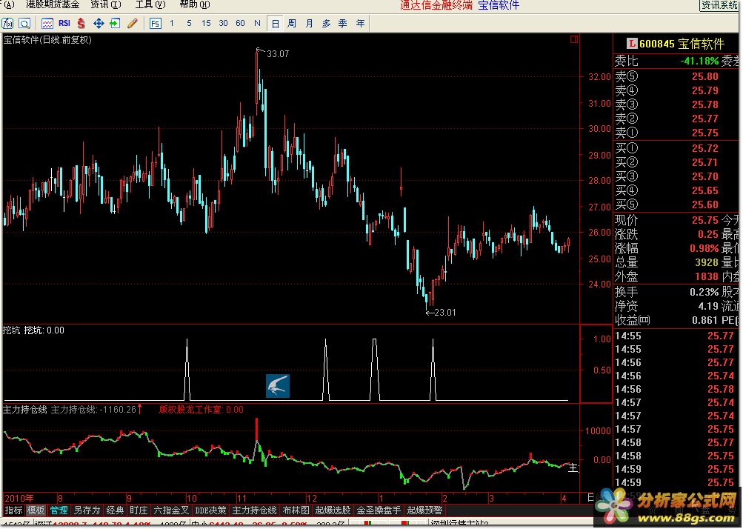Switch to 15-minute period

206,23
